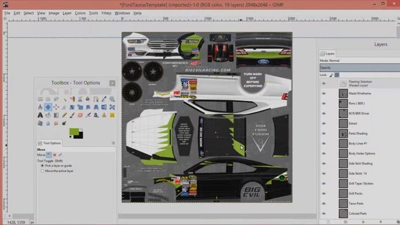Select the Smudge tool
400x225 pixels.
point(56,124)
